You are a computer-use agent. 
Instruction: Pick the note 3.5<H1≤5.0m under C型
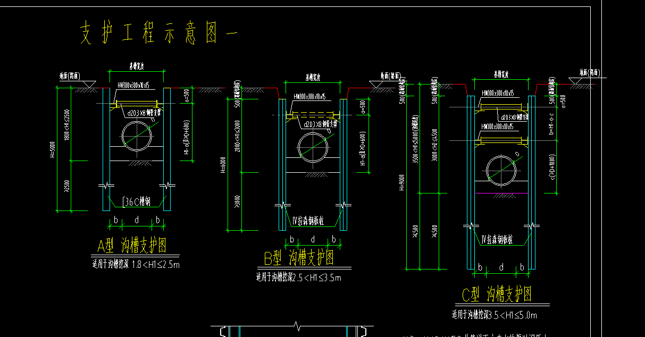tap(513, 315)
